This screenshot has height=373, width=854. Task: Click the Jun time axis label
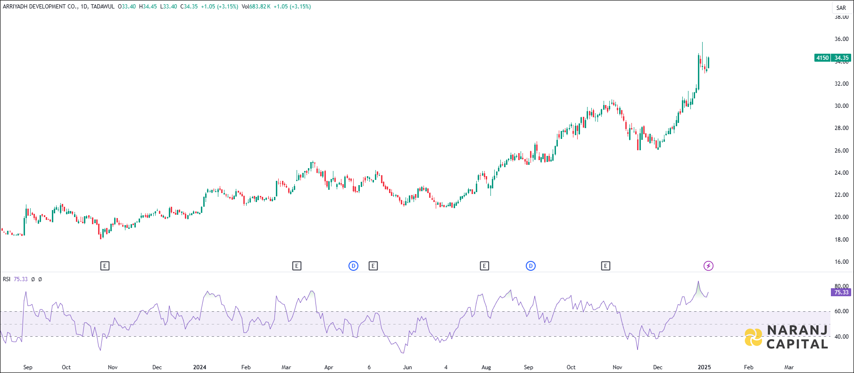(x=407, y=367)
